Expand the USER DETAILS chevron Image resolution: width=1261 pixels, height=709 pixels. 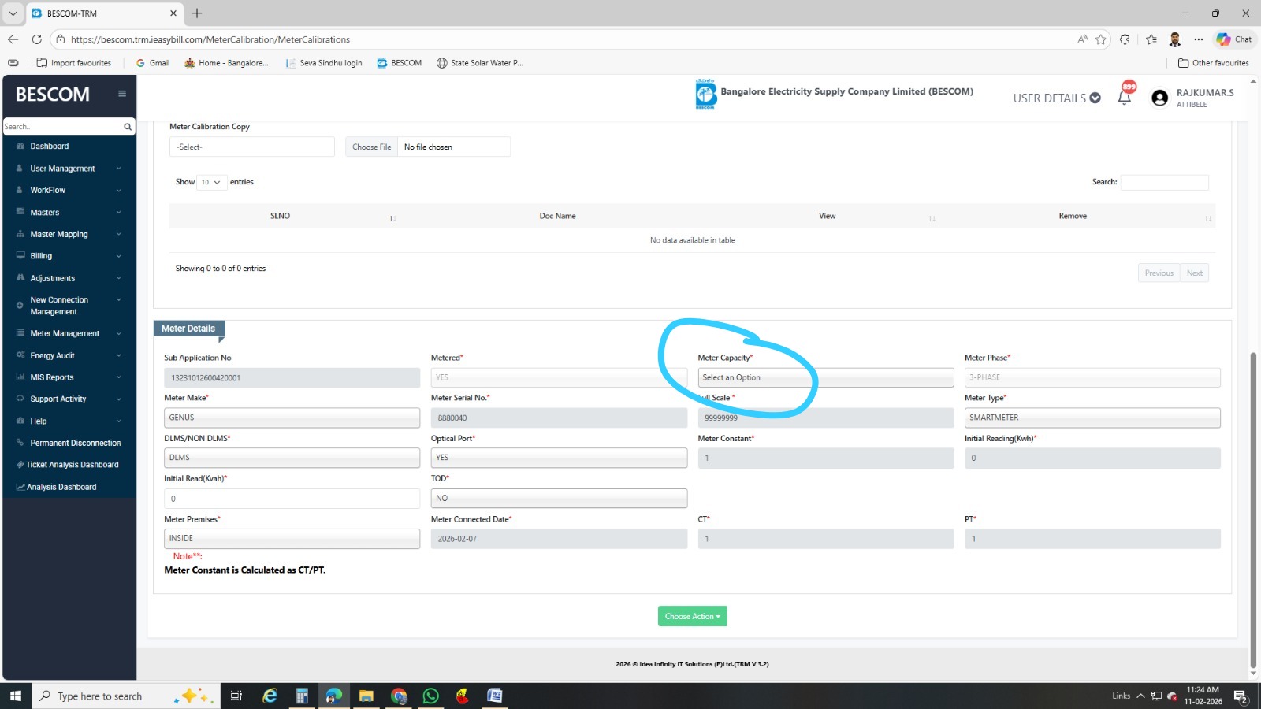pos(1095,98)
